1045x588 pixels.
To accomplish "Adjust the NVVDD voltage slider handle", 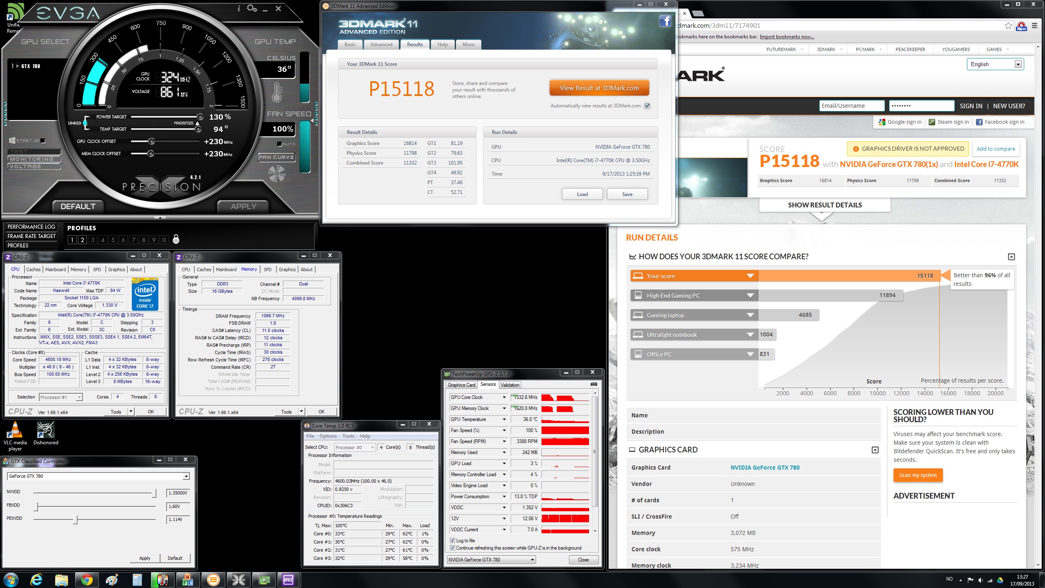I will click(154, 493).
